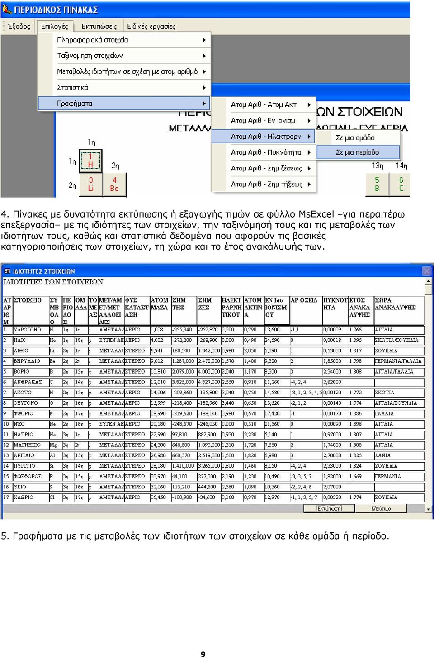Select the ΝΕΟ row name cell

[x=30, y=424]
